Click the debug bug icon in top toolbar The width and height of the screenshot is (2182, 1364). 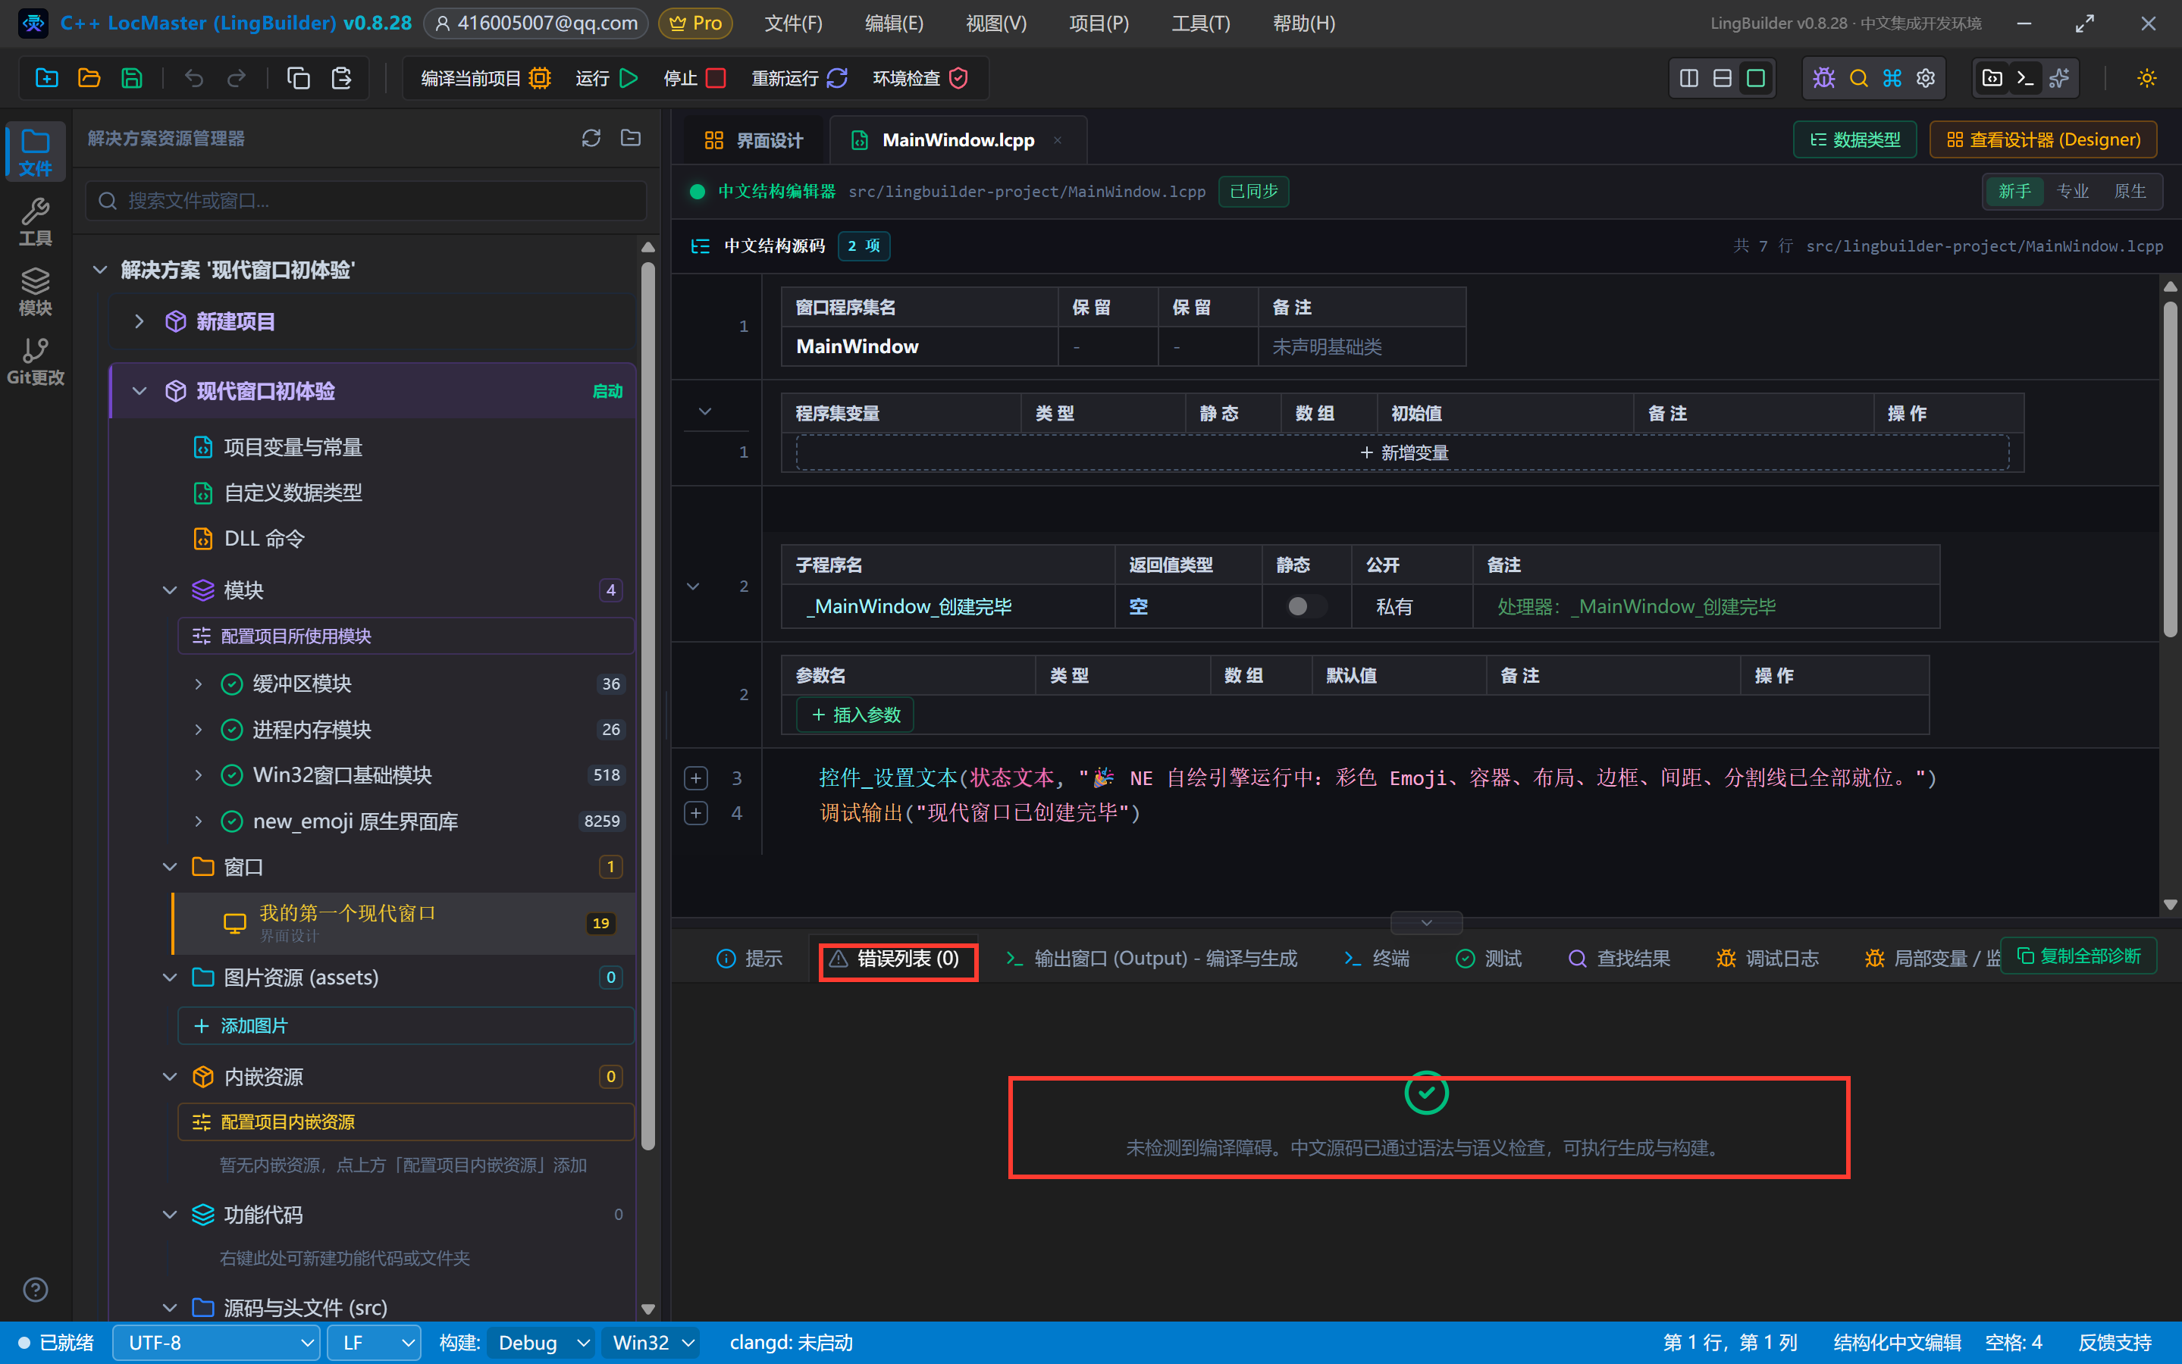click(1823, 79)
